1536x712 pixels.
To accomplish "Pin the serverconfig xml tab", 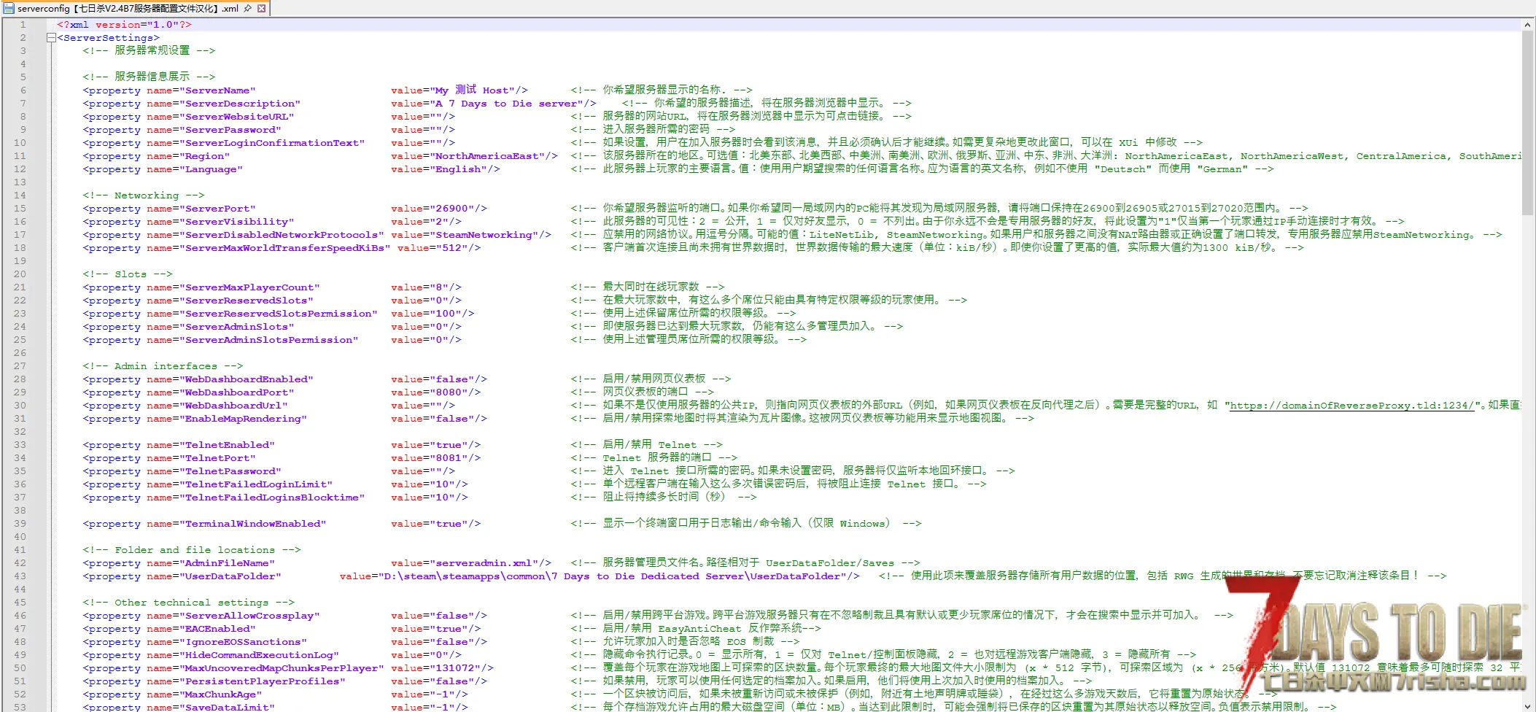I will (248, 9).
